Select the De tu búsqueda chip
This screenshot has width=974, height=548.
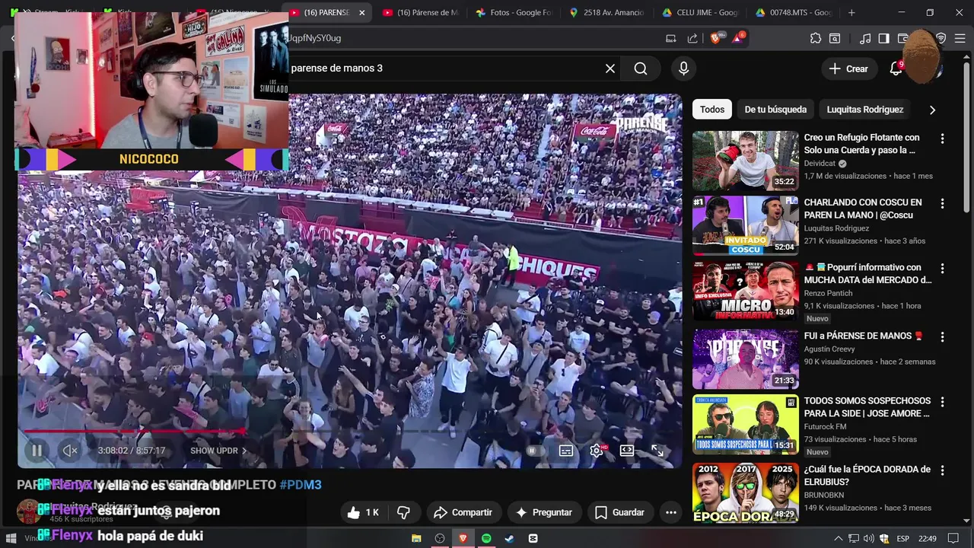(775, 110)
